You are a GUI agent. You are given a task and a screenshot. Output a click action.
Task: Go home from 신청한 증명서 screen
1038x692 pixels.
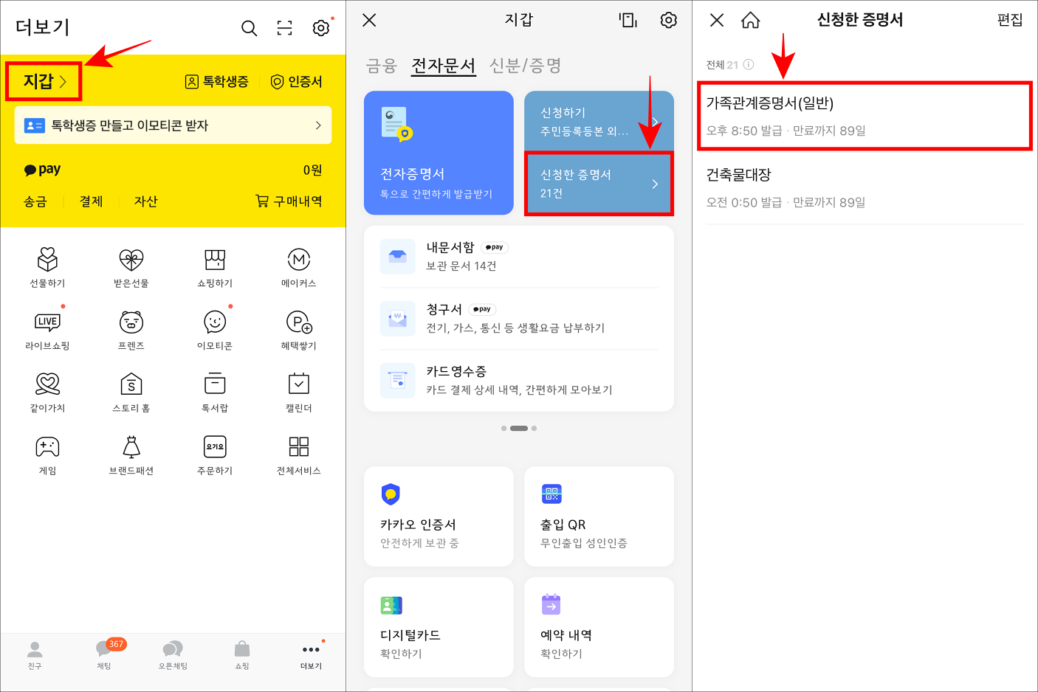pyautogui.click(x=751, y=20)
